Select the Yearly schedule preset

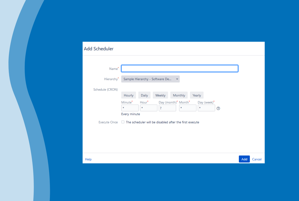point(197,95)
